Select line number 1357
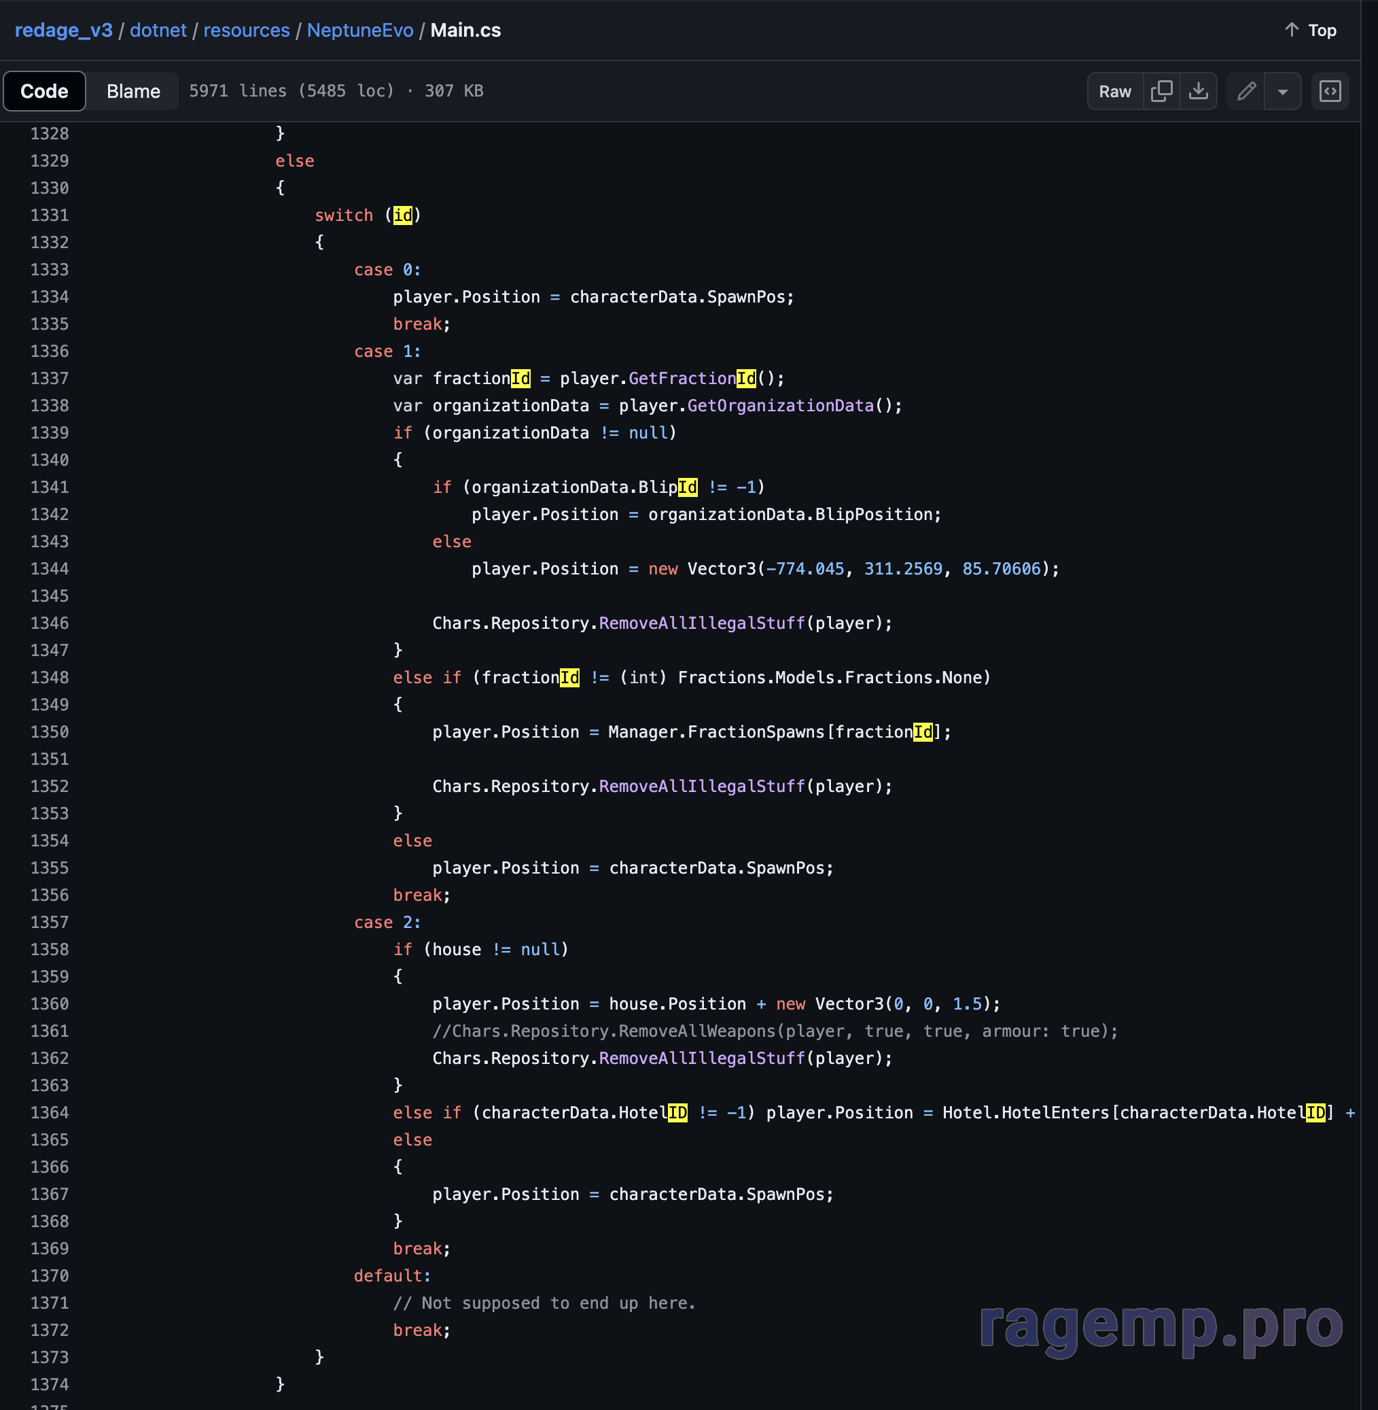1378x1410 pixels. pos(49,922)
